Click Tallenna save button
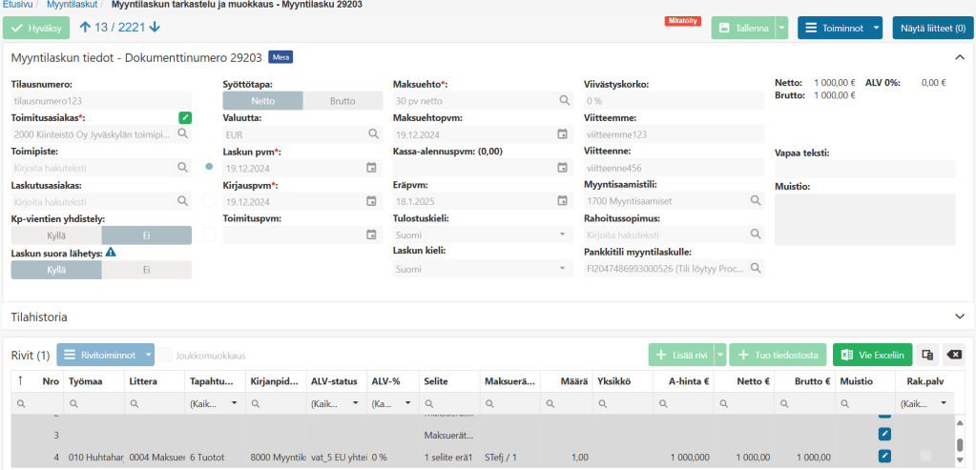The height and width of the screenshot is (470, 976). pos(744,28)
